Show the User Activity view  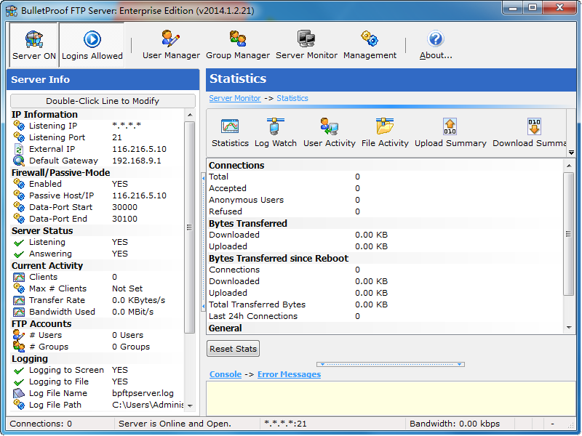pyautogui.click(x=329, y=133)
